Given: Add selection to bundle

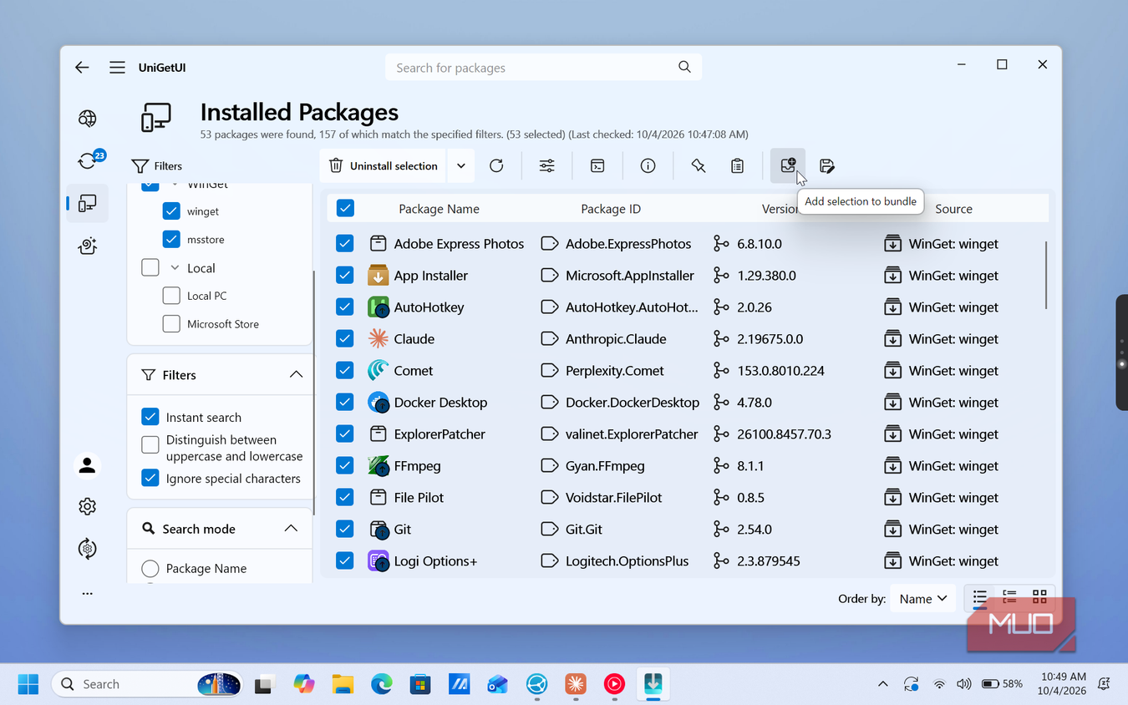Looking at the screenshot, I should coord(788,165).
